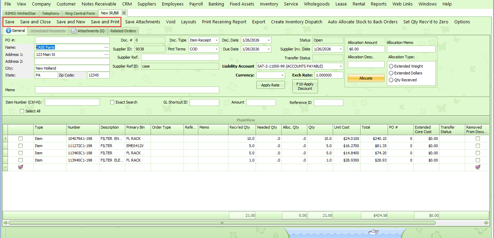Check the row checkbox for item 113940C1-198
The image size is (494, 238).
pyautogui.click(x=21, y=160)
